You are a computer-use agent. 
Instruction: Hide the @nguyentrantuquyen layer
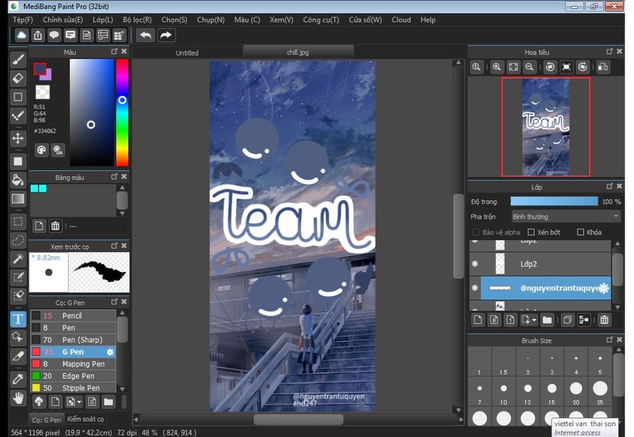coord(475,287)
